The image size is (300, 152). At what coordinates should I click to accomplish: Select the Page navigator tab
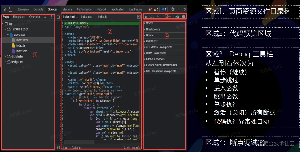click(x=6, y=17)
